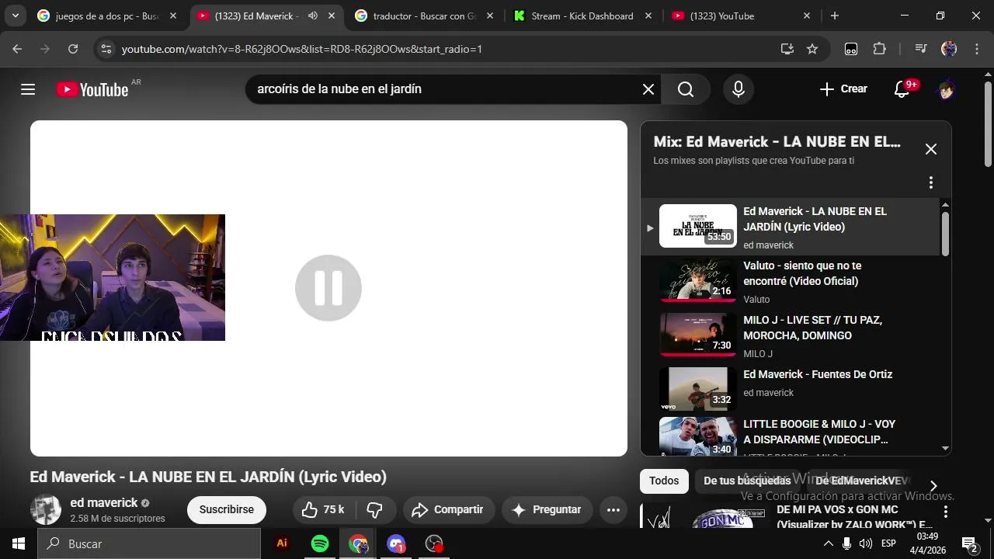Play LITTLE BOOGIE & MILO J item
The height and width of the screenshot is (559, 994).
791,437
